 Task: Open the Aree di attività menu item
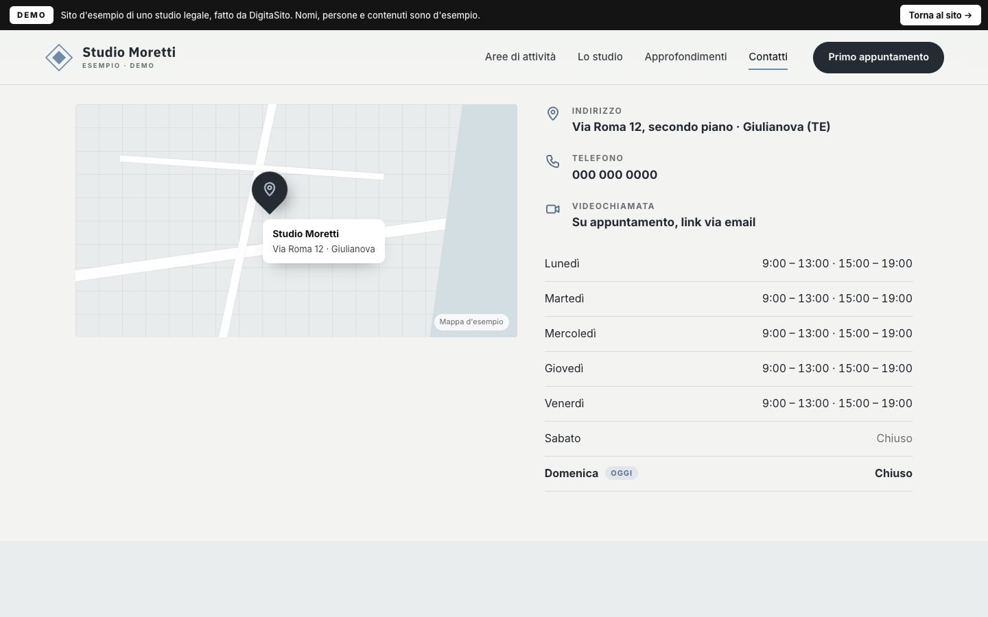coord(520,57)
